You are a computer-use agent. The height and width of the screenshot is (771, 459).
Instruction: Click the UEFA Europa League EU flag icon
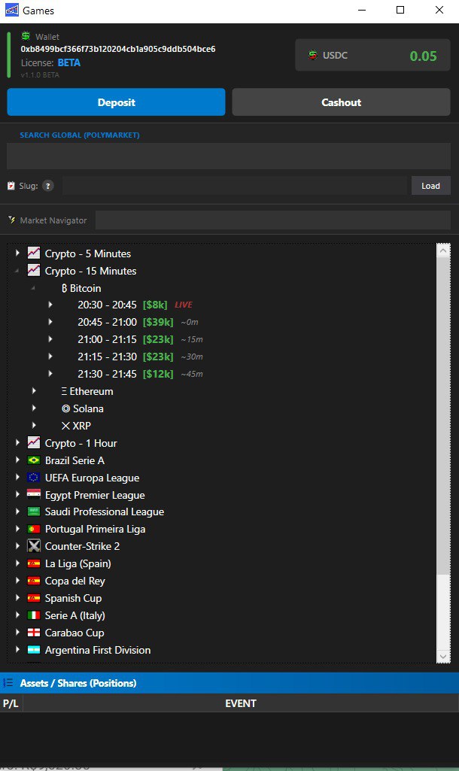(33, 478)
